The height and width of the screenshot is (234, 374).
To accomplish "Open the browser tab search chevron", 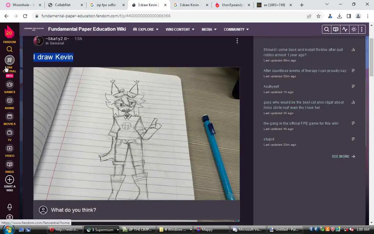I will (327, 4).
